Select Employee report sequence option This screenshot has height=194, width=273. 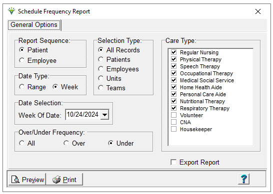(22, 60)
